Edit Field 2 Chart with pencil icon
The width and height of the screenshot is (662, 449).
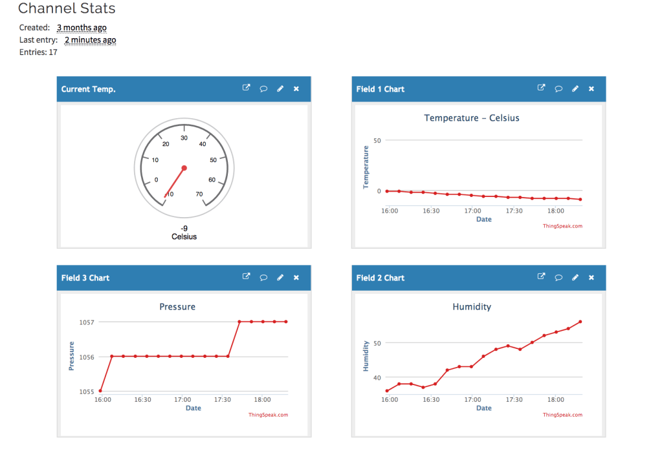[575, 277]
